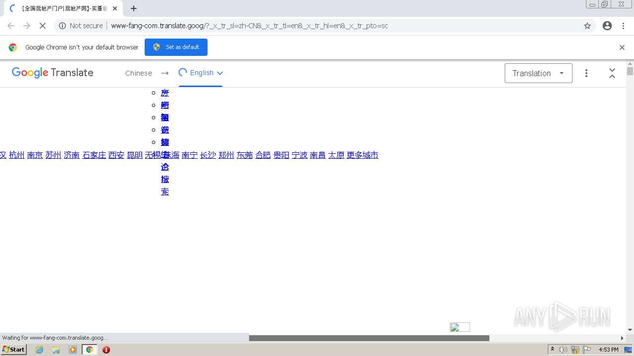Open the Not secure site information
This screenshot has height=356, width=634.
pos(81,26)
